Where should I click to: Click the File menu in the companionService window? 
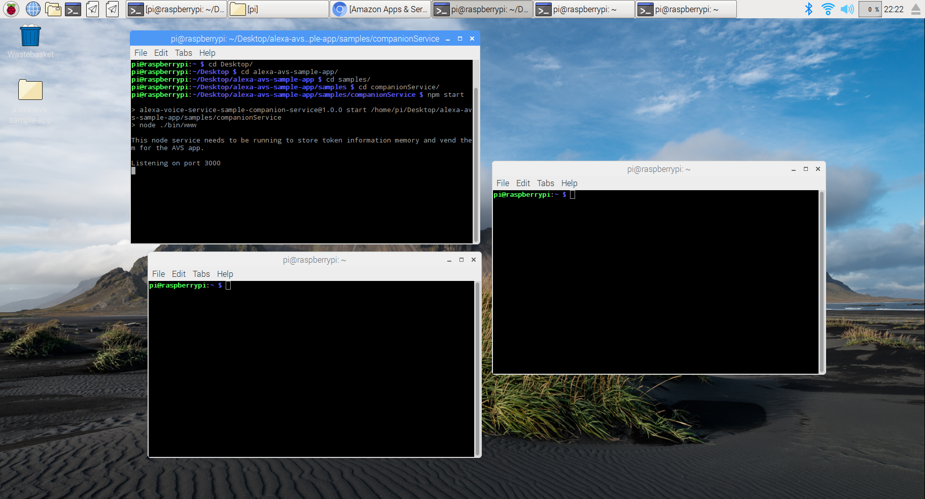(x=140, y=53)
